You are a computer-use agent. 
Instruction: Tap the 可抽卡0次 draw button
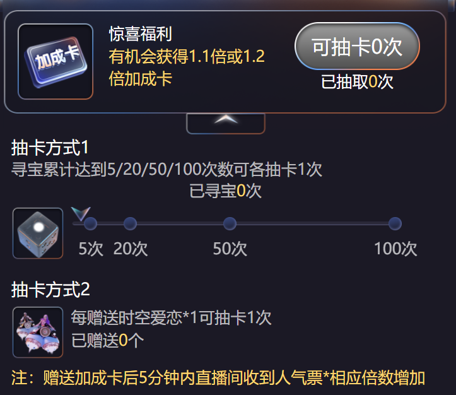tap(357, 46)
